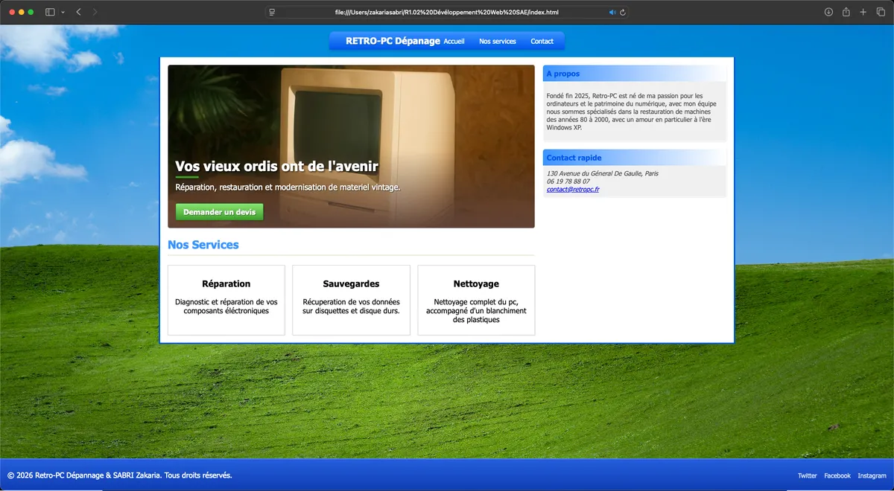The height and width of the screenshot is (491, 894).
Task: Open the page reader menu icon in address bar
Action: click(x=272, y=12)
